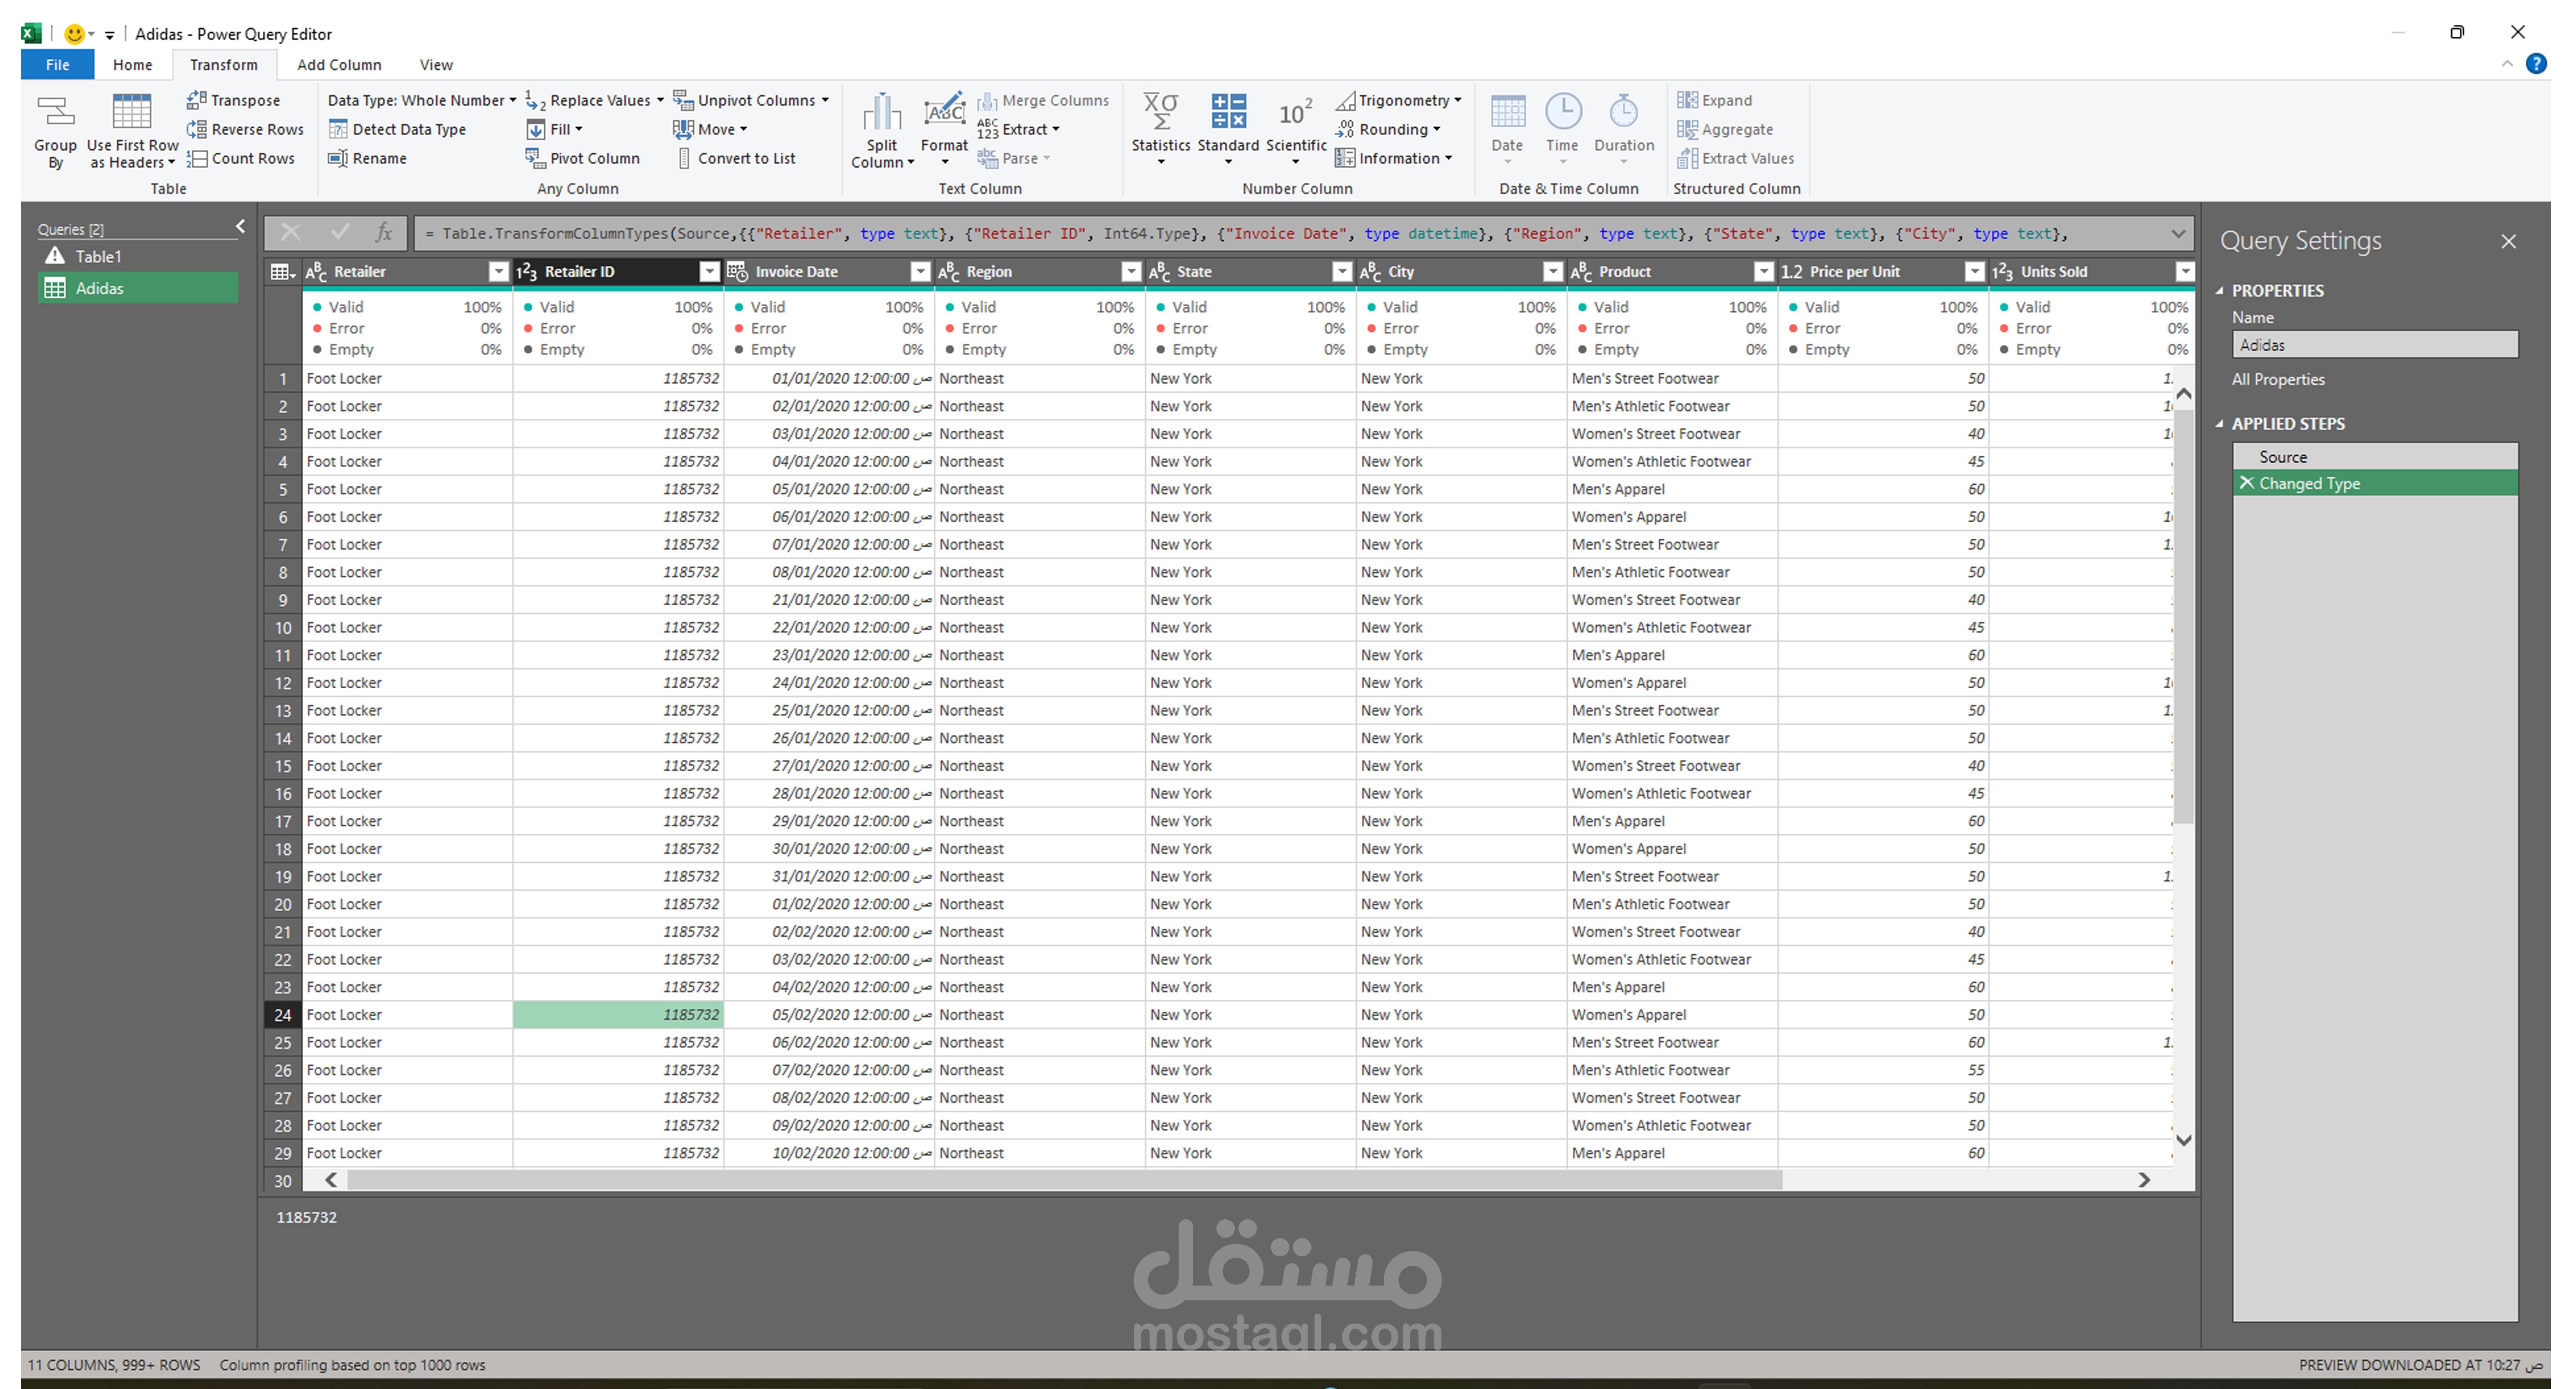Open the File tab
The height and width of the screenshot is (1389, 2576).
coord(57,65)
